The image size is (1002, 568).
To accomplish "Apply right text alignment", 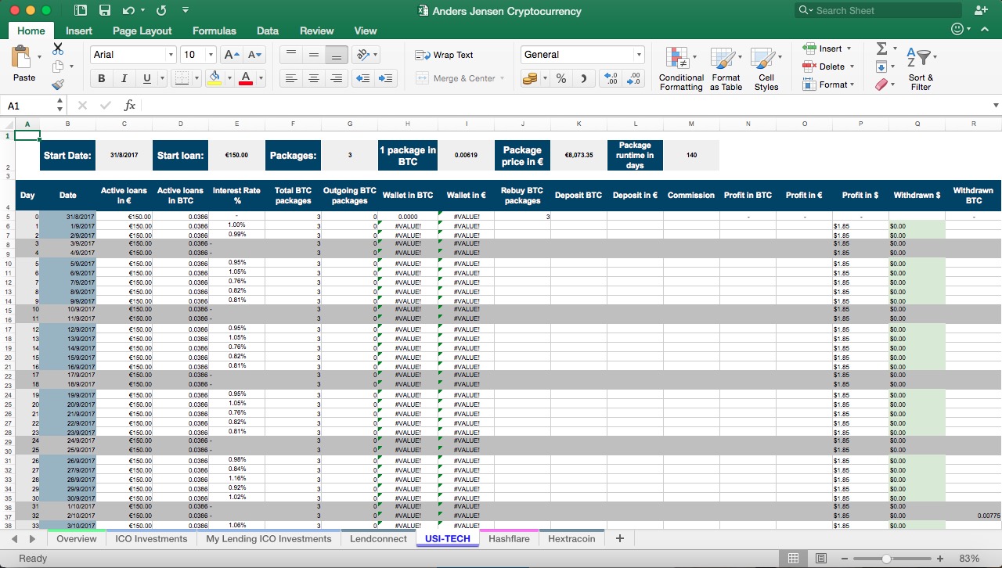I will 337,78.
